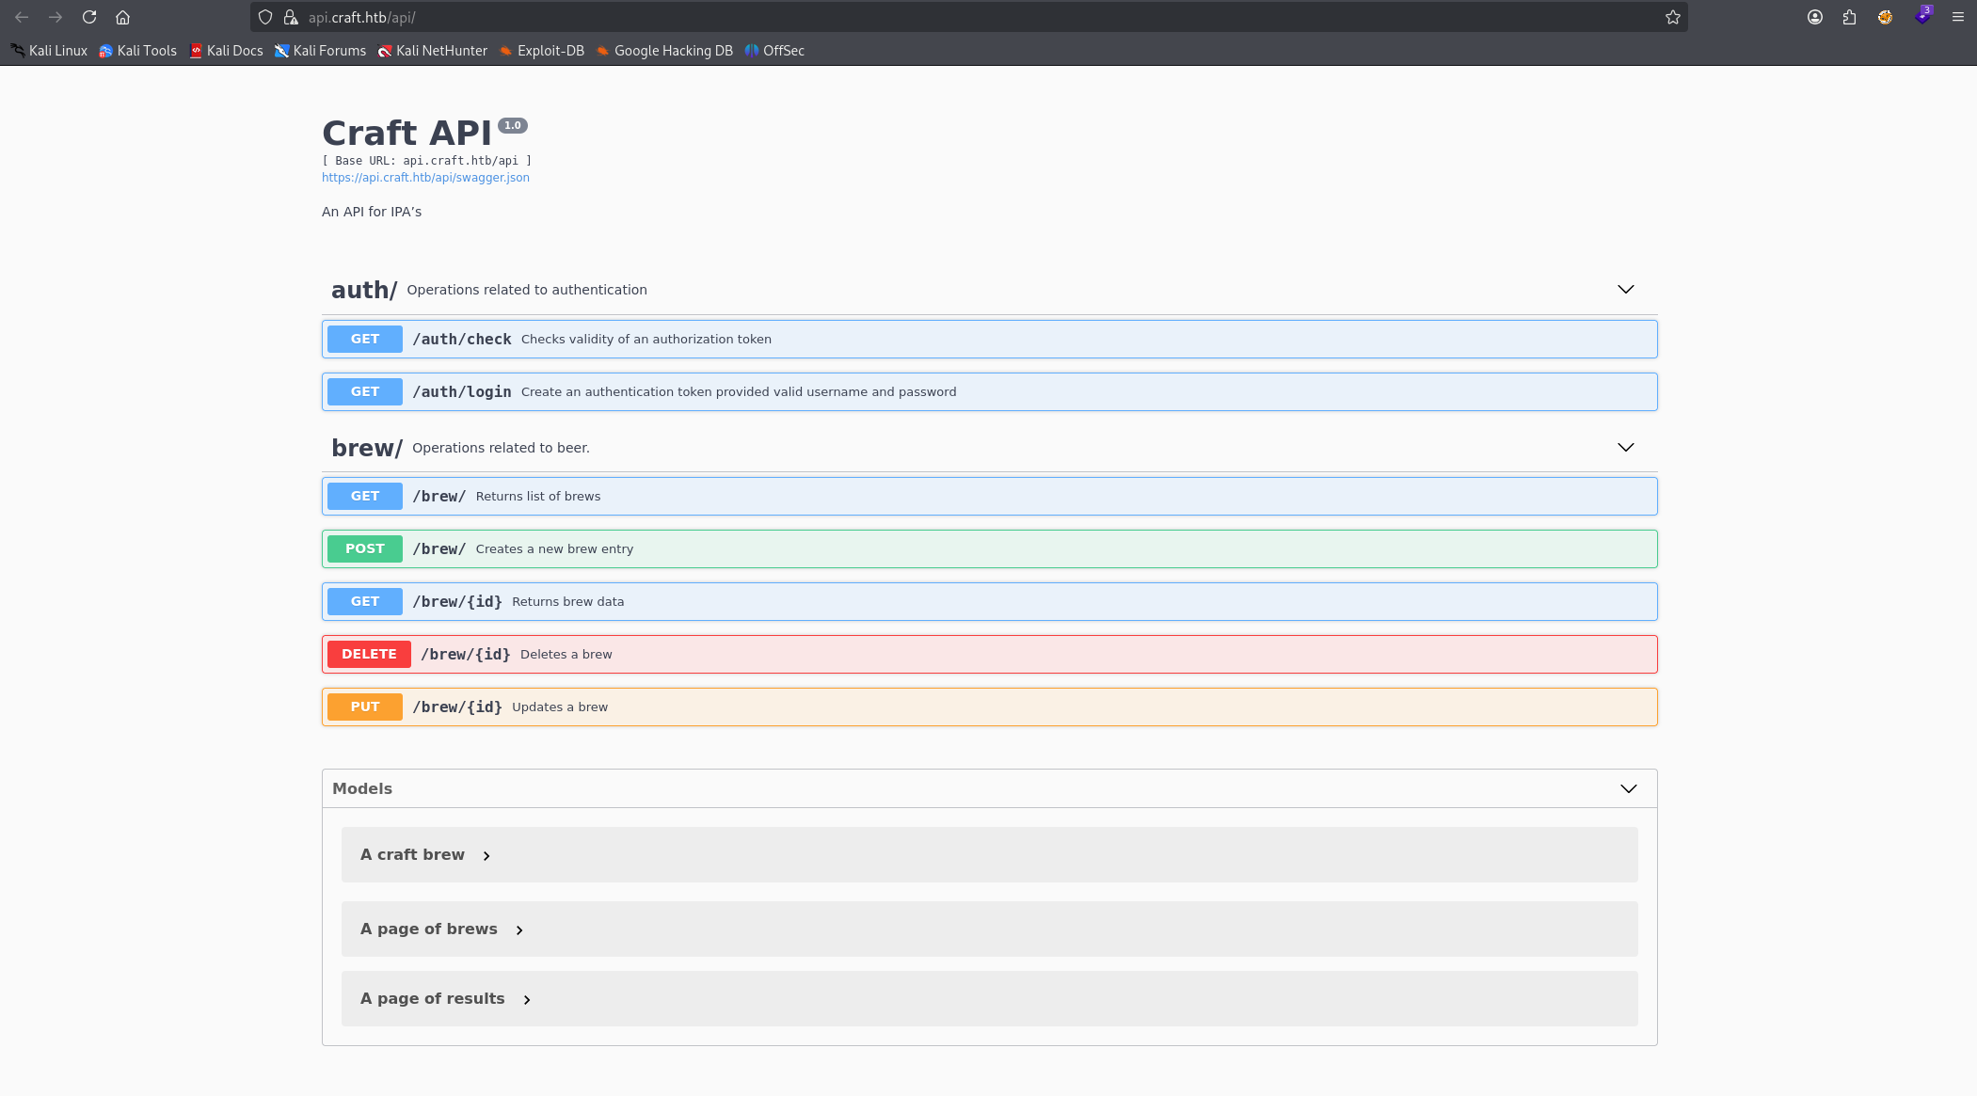Open the extensions puzzle icon

point(1849,17)
